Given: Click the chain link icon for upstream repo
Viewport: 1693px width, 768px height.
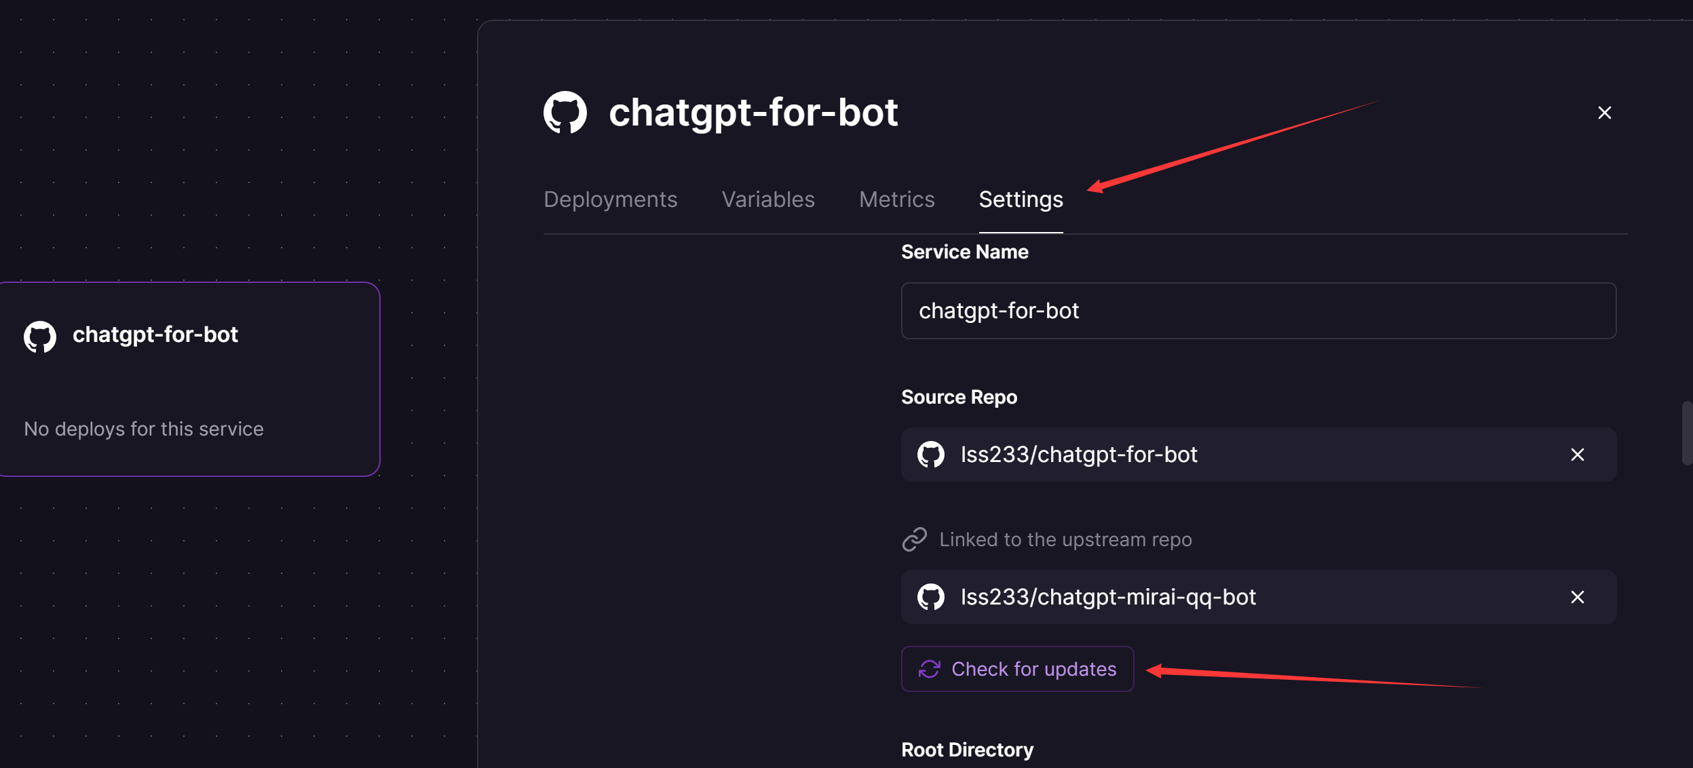Looking at the screenshot, I should tap(914, 539).
